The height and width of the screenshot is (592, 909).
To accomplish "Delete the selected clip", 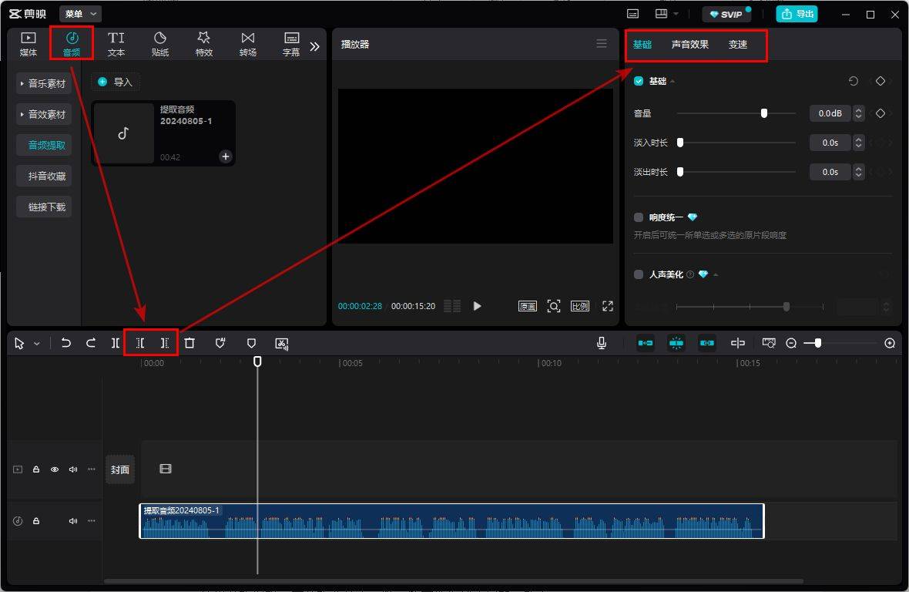I will (x=190, y=343).
